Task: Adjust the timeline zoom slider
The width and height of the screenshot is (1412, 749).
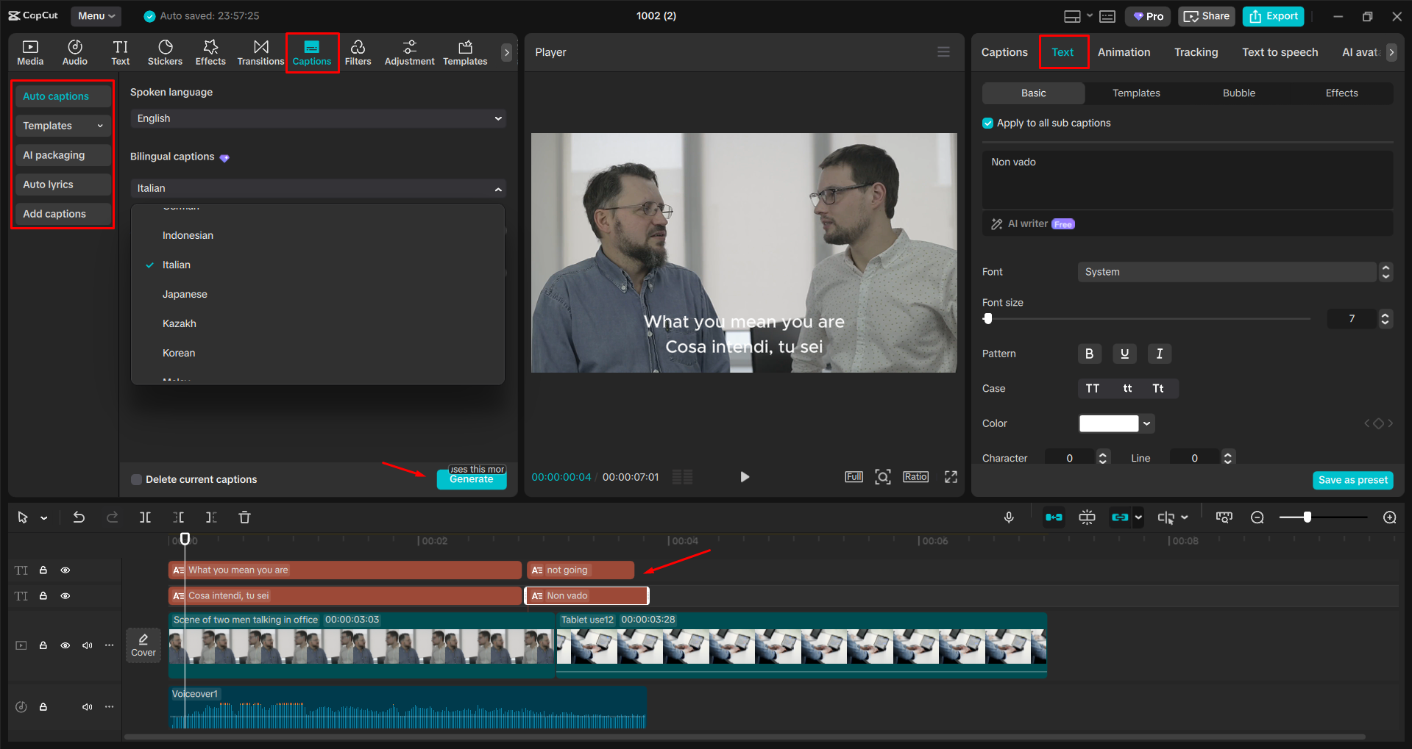Action: [1308, 517]
